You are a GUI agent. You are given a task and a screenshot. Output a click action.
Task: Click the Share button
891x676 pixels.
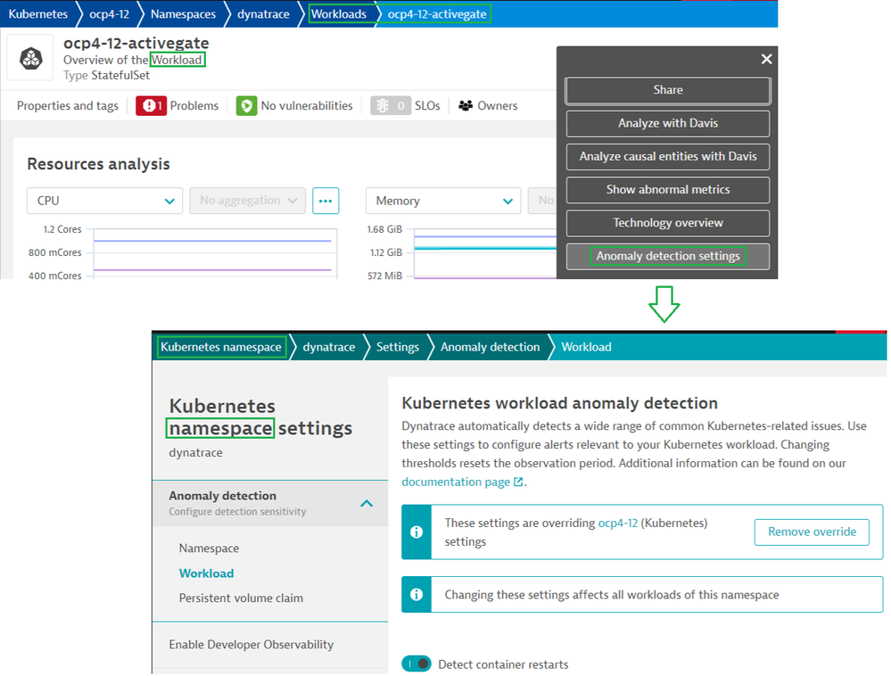tap(668, 90)
